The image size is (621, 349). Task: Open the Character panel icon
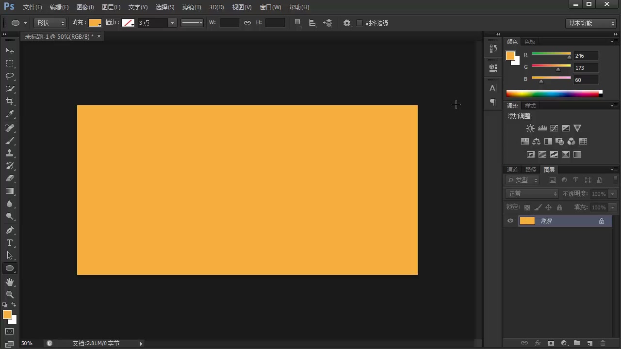(493, 88)
